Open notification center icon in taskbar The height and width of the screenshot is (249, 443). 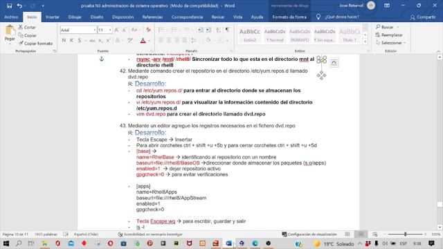(431, 243)
